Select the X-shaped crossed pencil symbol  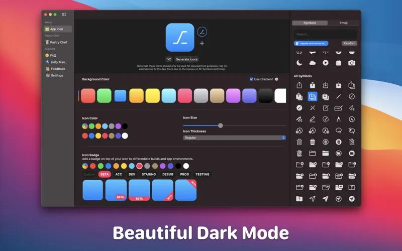[x=312, y=108]
